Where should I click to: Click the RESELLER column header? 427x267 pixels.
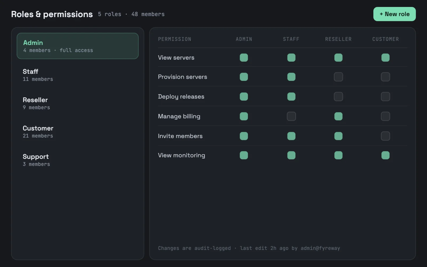(x=338, y=39)
